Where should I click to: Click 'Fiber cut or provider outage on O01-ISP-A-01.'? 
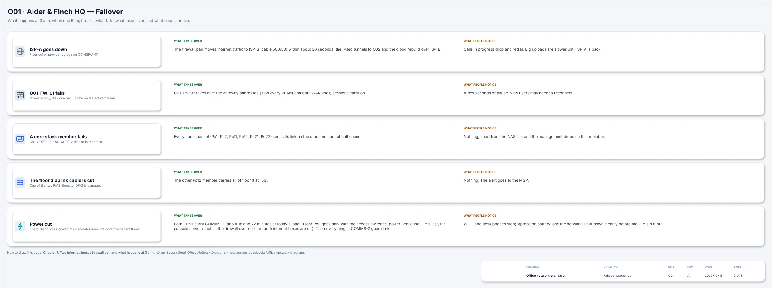pyautogui.click(x=64, y=55)
